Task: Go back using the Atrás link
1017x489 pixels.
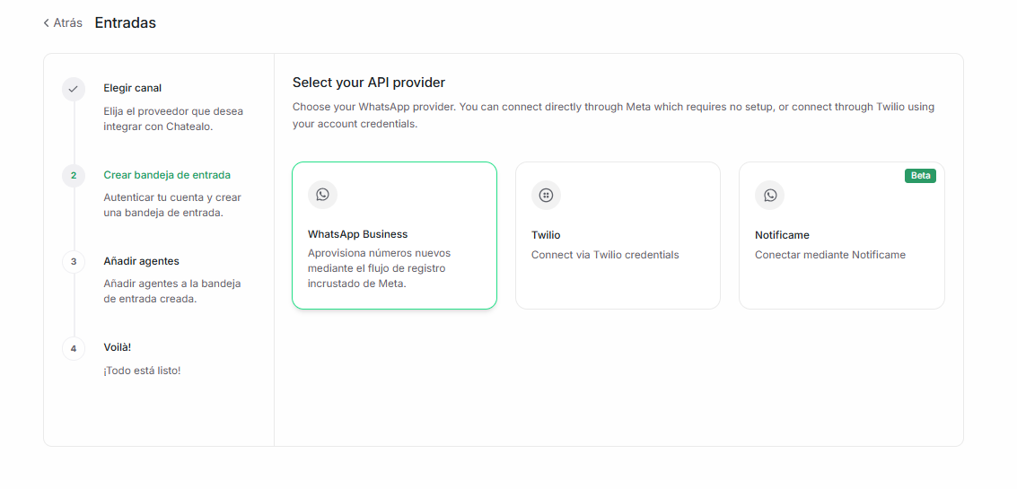Action: [63, 22]
